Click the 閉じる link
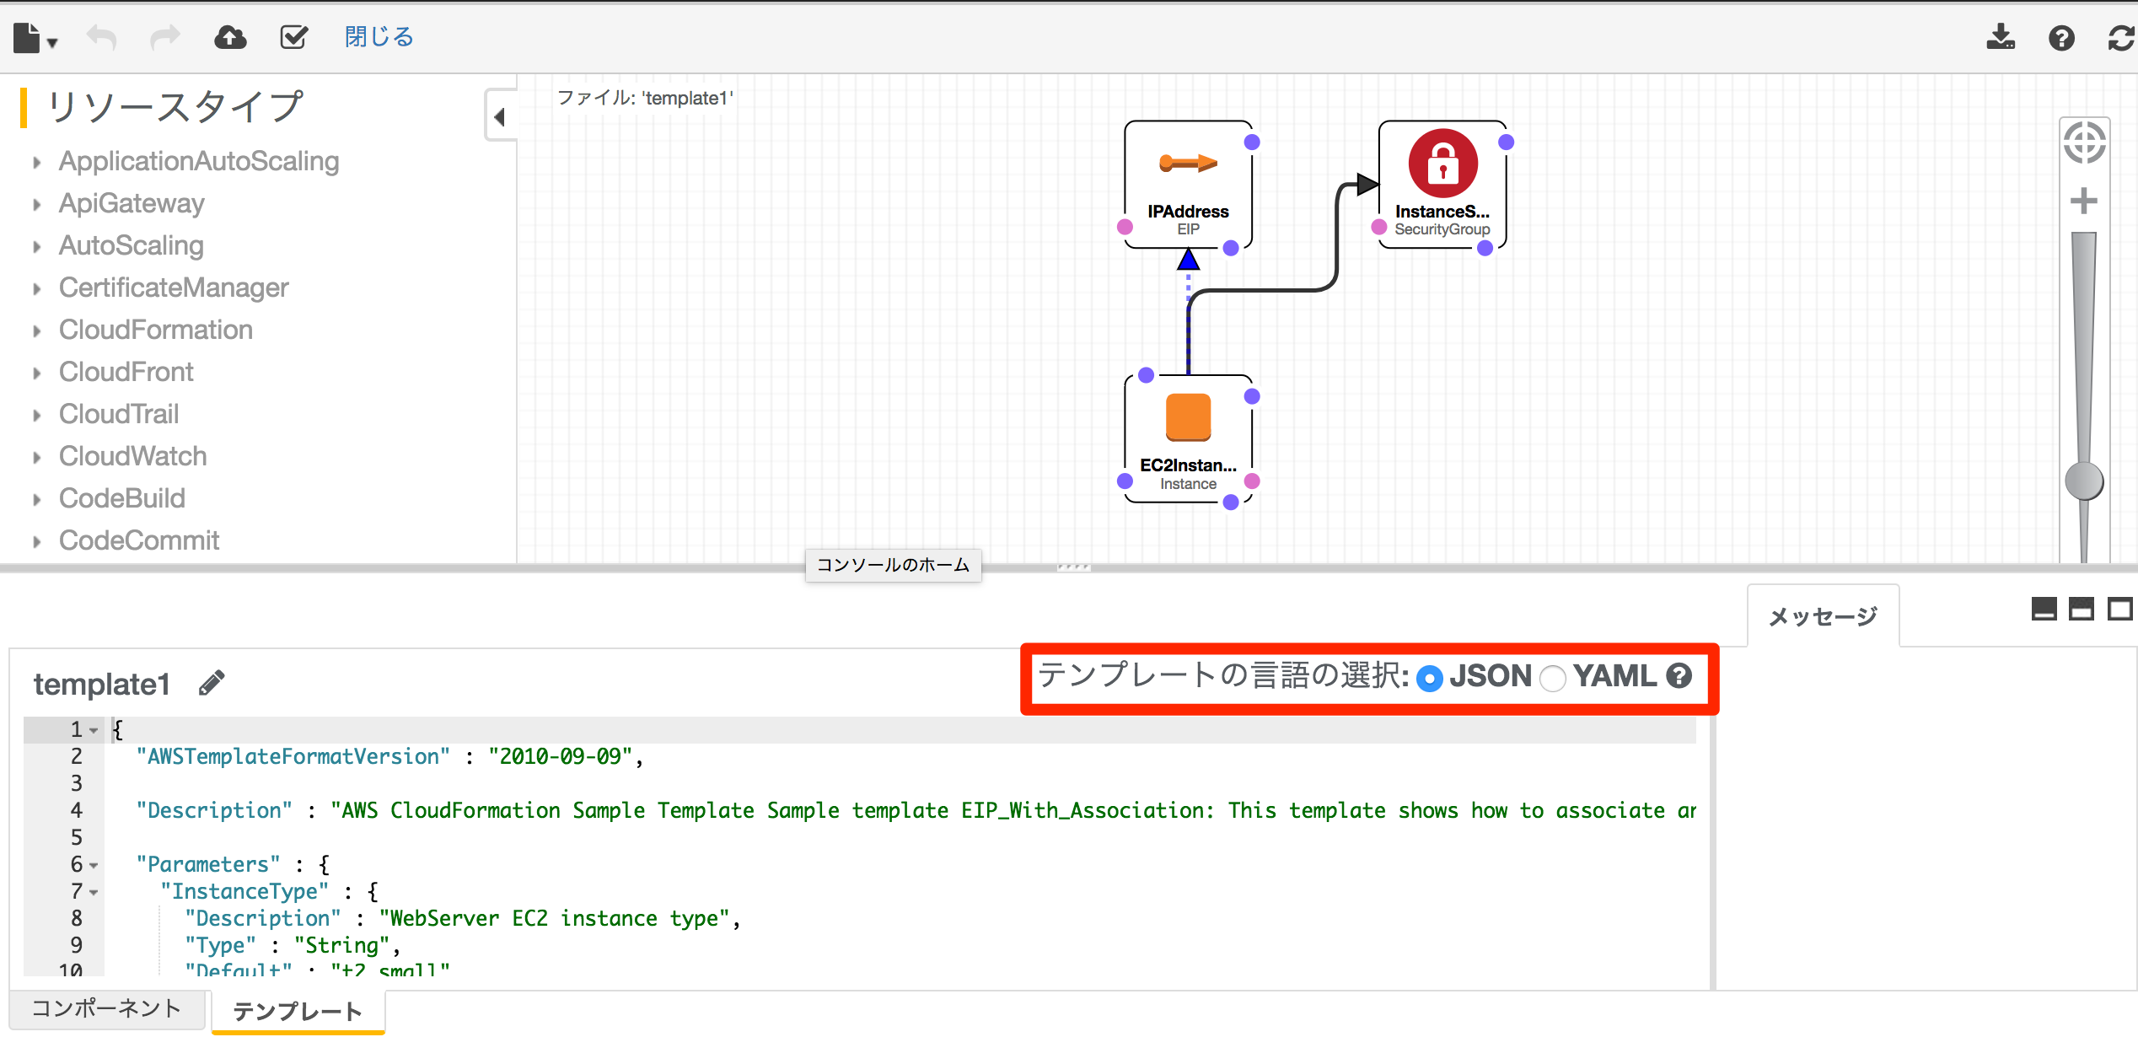 click(x=379, y=37)
